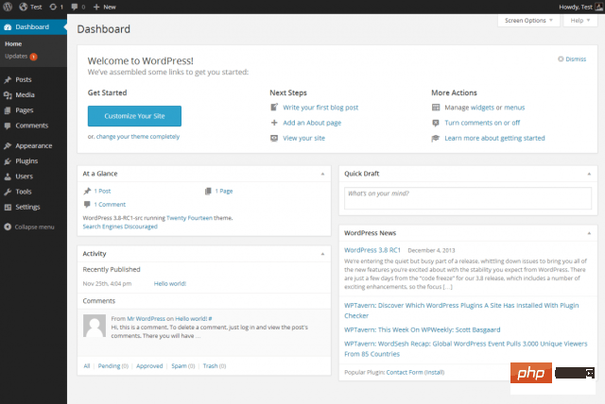Open the Updates submenu item
This screenshot has height=404, width=605.
click(16, 57)
